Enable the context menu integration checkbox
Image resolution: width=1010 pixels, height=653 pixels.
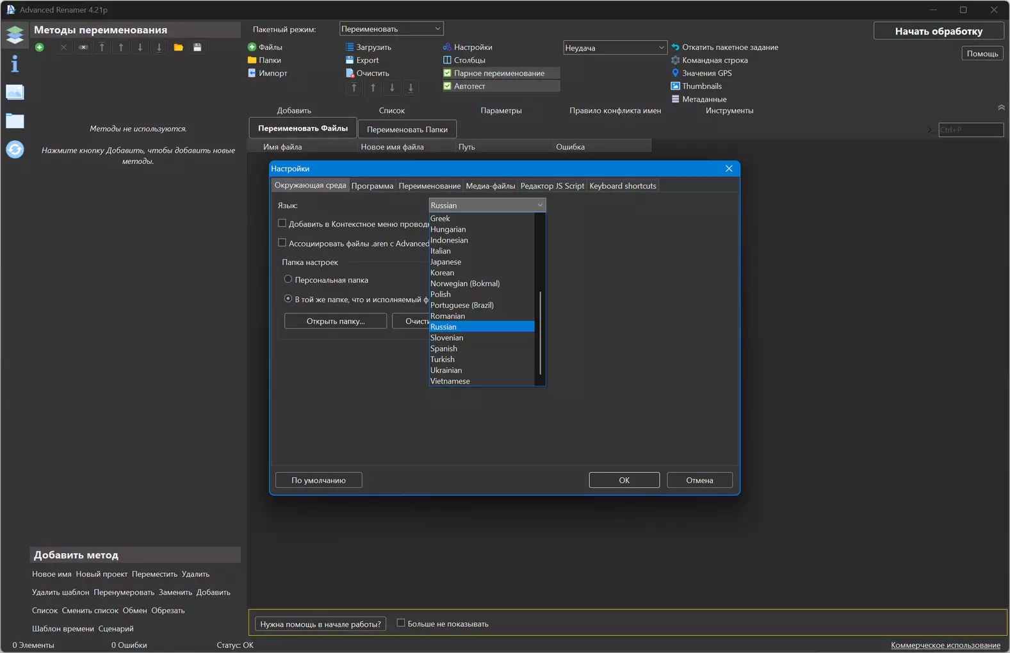282,223
